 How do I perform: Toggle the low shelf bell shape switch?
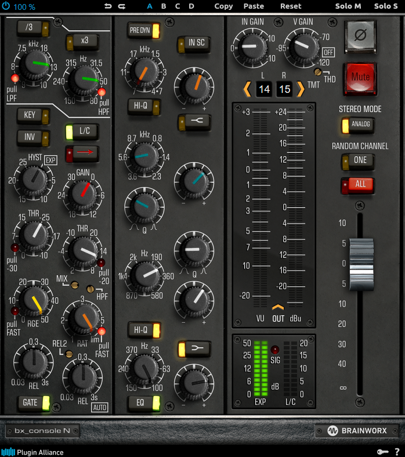194,348
